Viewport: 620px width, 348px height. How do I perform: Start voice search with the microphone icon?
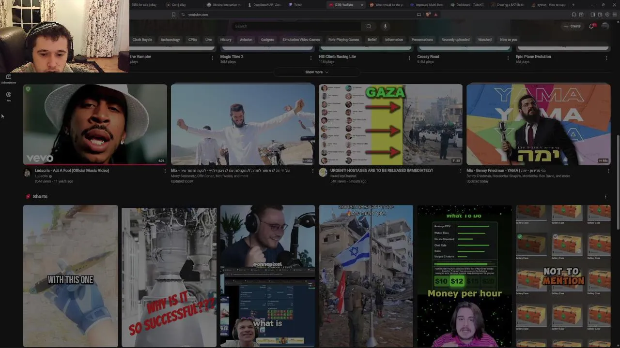[x=385, y=26]
